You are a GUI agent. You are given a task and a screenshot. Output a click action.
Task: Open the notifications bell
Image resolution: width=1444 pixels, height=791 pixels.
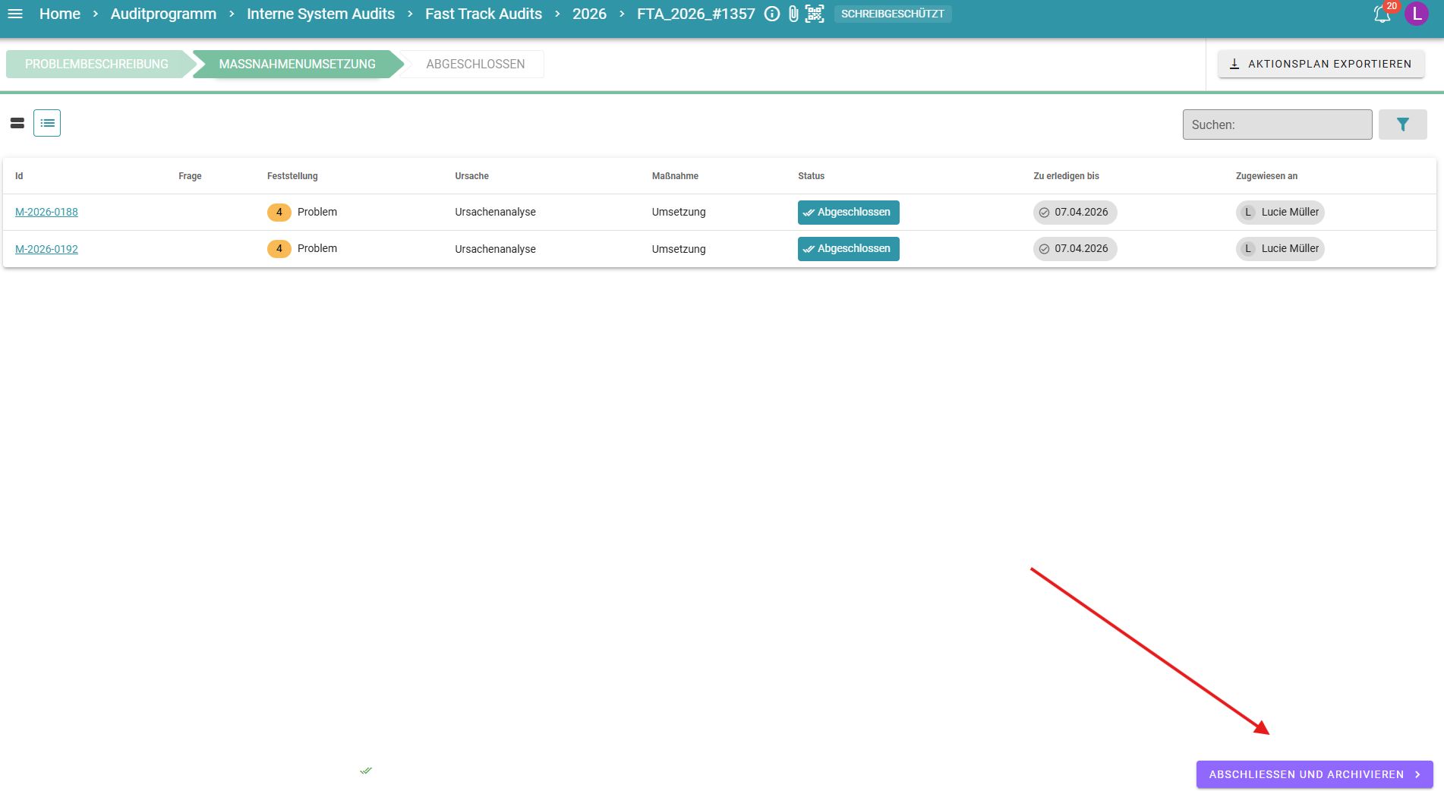[x=1382, y=14]
